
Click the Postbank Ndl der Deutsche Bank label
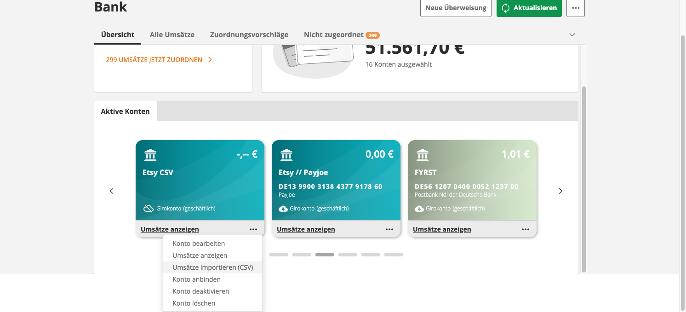[456, 195]
